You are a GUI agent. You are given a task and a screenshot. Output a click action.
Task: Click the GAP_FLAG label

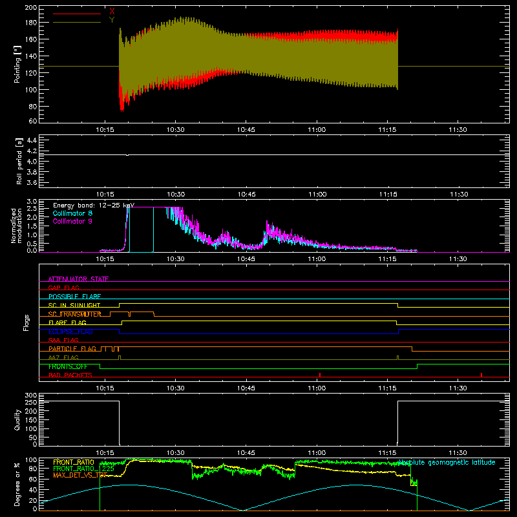[x=63, y=288]
